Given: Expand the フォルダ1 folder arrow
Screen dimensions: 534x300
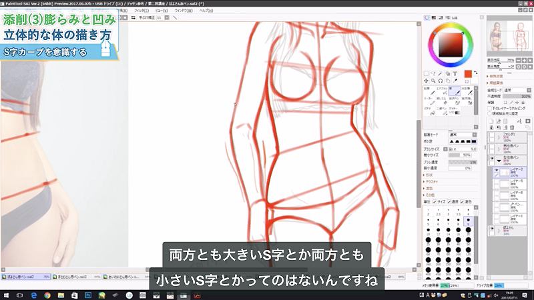Looking at the screenshot, I should coord(499,137).
